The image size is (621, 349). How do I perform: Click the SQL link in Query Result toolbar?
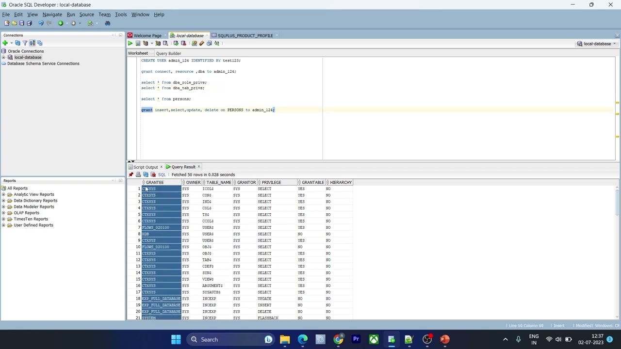pos(162,174)
